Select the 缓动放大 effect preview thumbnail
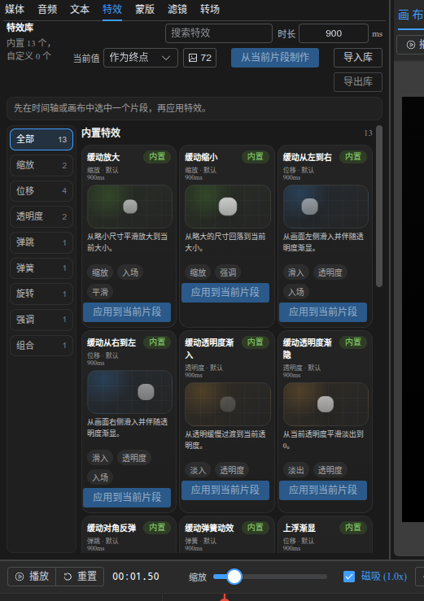Viewport: 424px width, 601px height. [129, 207]
